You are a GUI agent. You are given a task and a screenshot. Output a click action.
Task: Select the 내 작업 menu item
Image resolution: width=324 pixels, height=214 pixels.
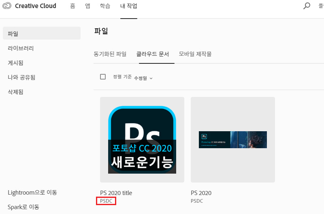coord(129,6)
